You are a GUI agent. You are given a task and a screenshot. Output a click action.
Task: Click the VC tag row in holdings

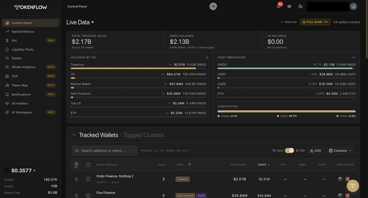[x=138, y=75]
